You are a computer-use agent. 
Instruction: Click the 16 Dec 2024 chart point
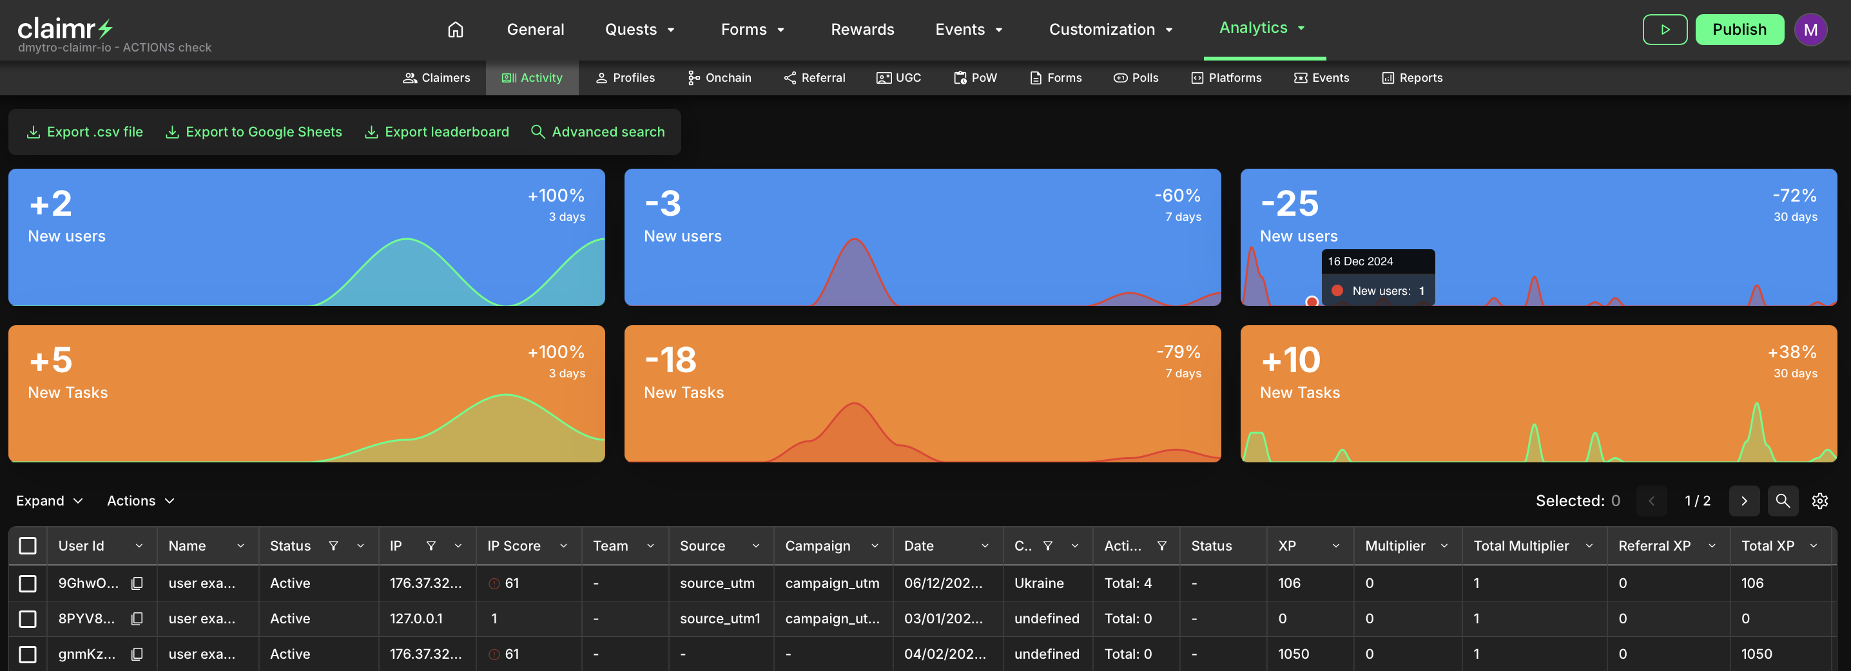click(1312, 301)
